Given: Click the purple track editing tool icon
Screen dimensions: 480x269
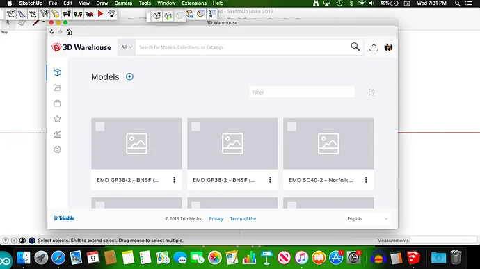Looking at the screenshot, I should coord(22,14).
